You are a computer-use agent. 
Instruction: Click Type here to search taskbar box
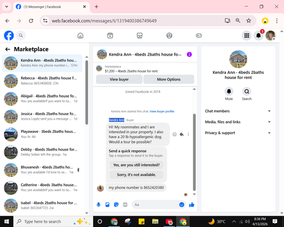coord(53,221)
